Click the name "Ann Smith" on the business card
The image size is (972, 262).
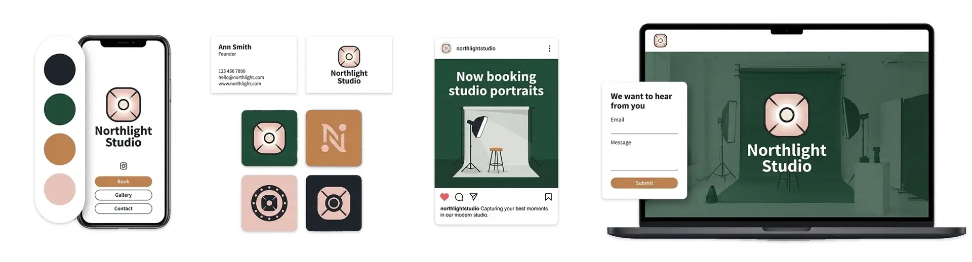click(235, 47)
